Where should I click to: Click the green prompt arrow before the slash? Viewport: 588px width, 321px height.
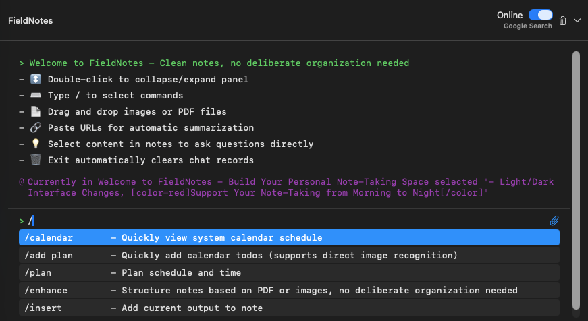coord(22,221)
